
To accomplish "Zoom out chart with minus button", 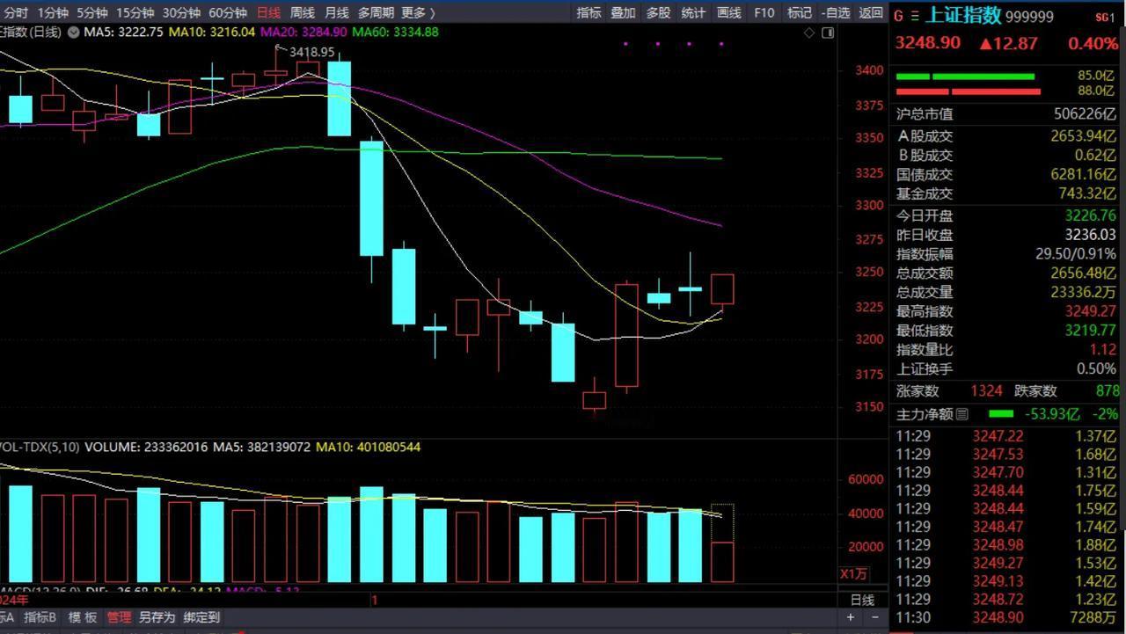I will pyautogui.click(x=874, y=617).
